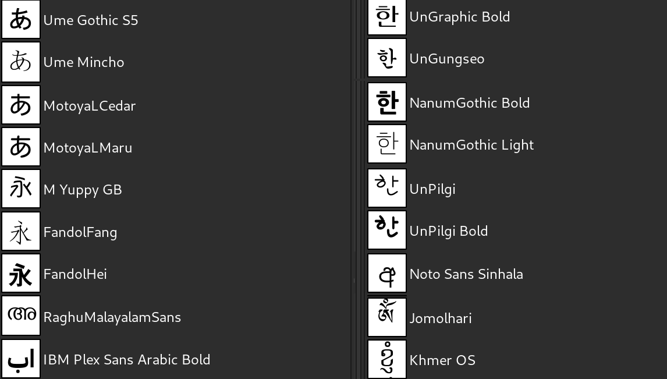
Task: Click the IBM Plex Sans Arabic Bold preview
Action: 20,359
